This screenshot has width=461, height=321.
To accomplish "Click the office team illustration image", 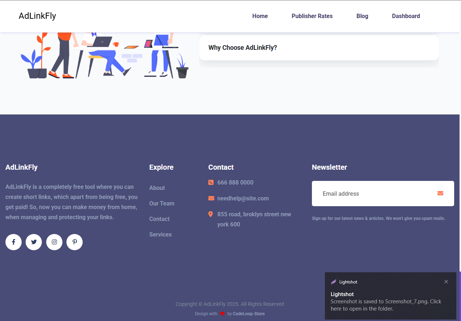I will [104, 55].
